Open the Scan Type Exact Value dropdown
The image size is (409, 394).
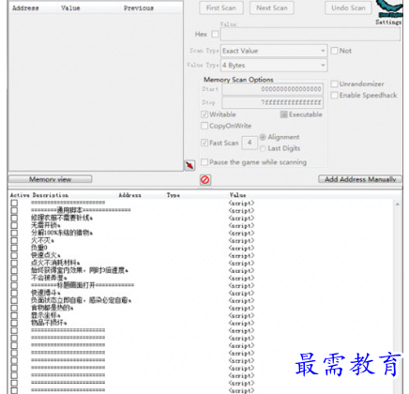(x=274, y=51)
